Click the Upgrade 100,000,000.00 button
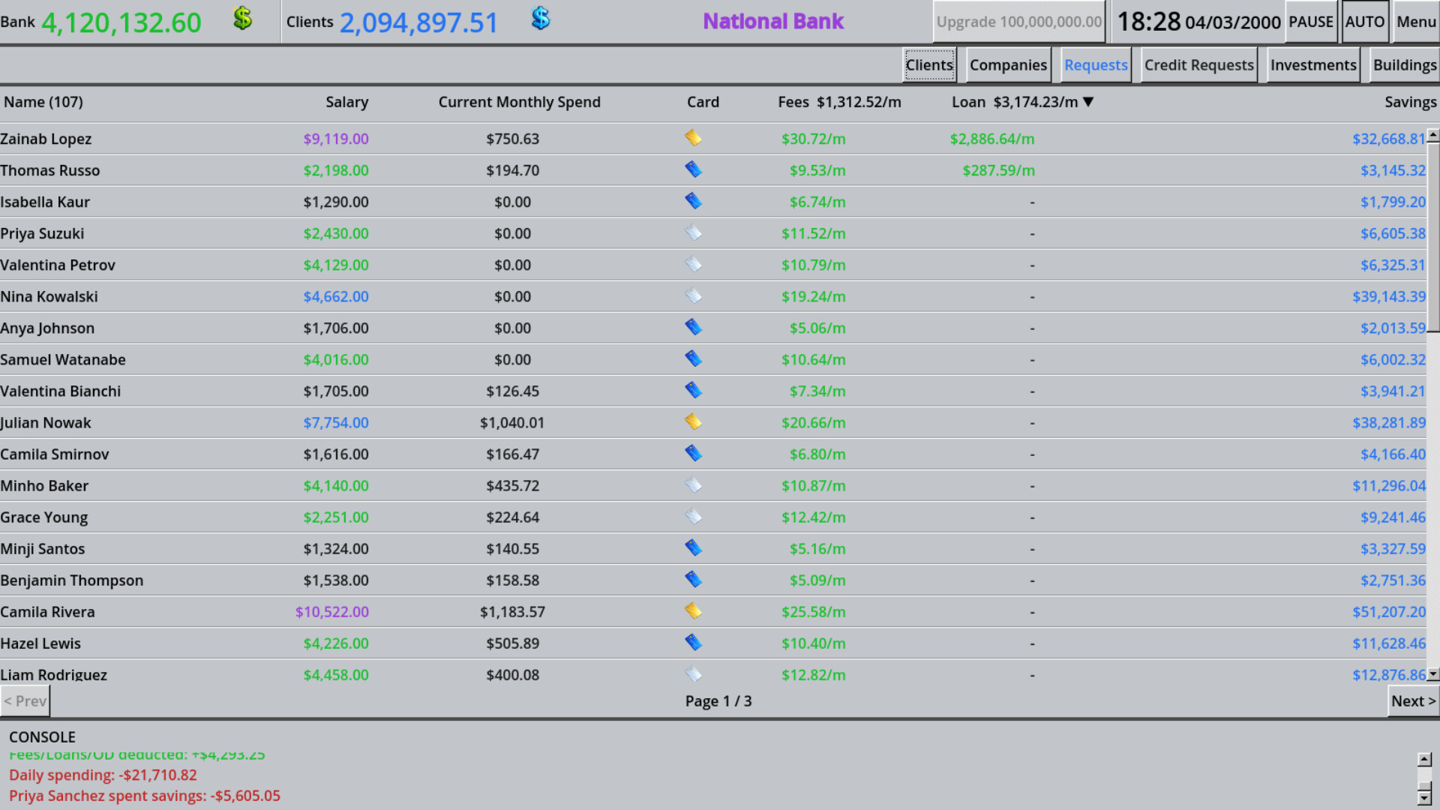Viewport: 1440px width, 810px height. (1018, 22)
